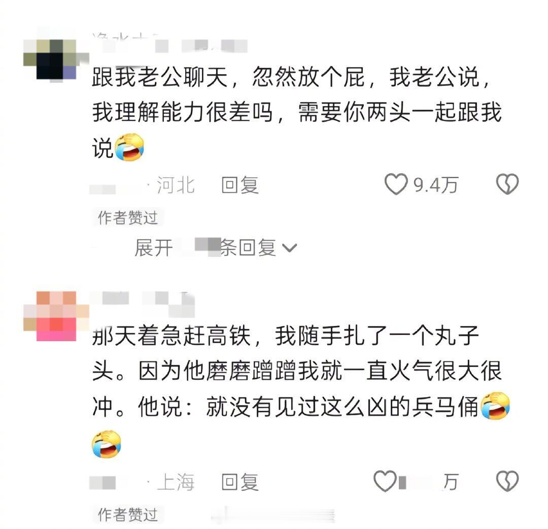The height and width of the screenshot is (529, 548).
Task: Open the first commenter's pixelated avatar
Action: pos(56,59)
